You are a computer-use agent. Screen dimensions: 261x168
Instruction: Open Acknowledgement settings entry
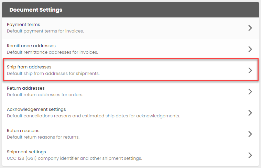36,109
